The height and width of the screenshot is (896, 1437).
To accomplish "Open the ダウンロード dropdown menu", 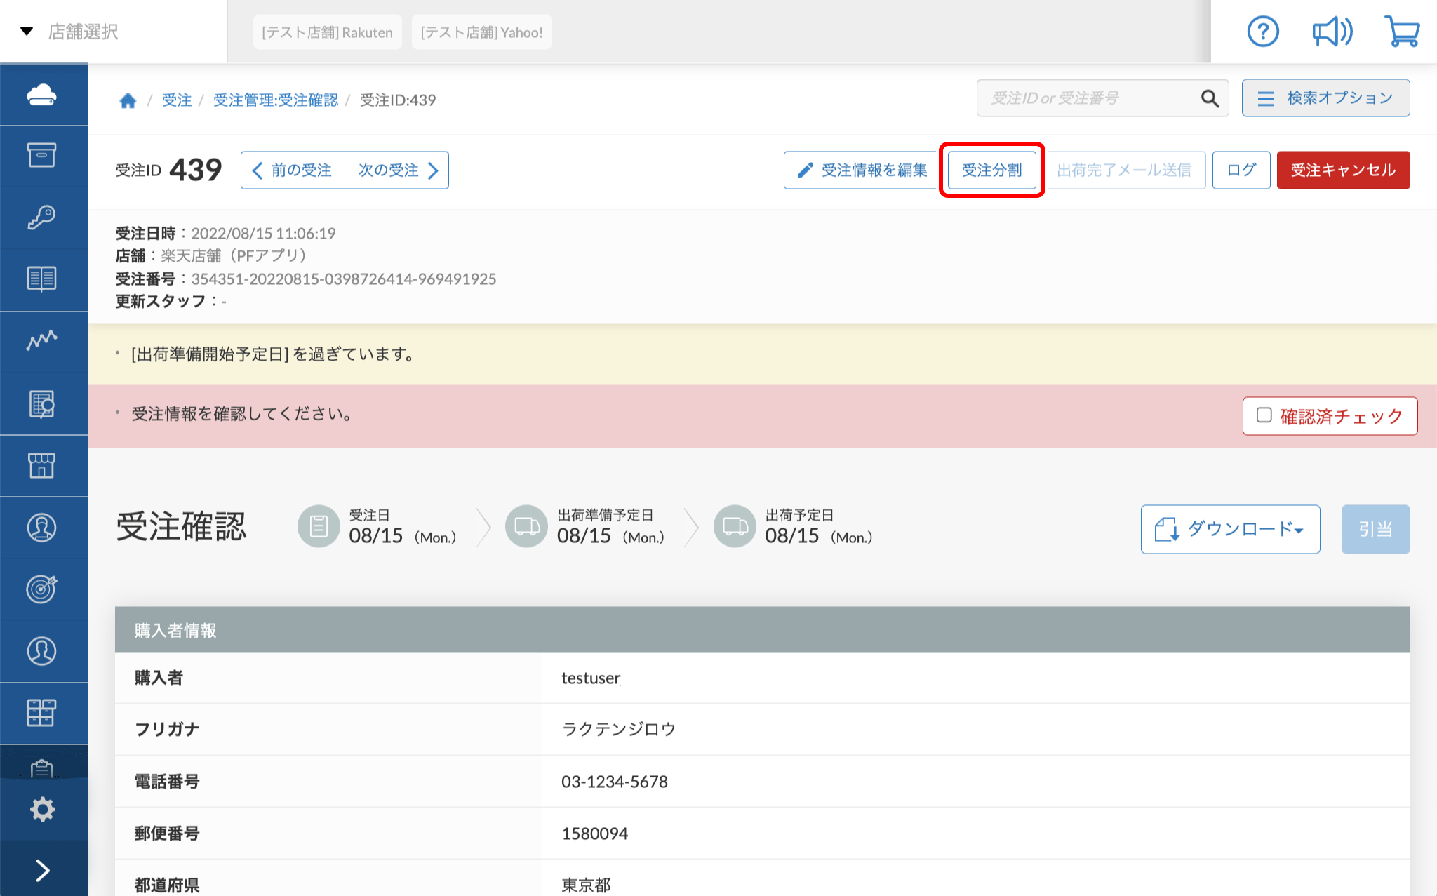I will click(x=1230, y=529).
